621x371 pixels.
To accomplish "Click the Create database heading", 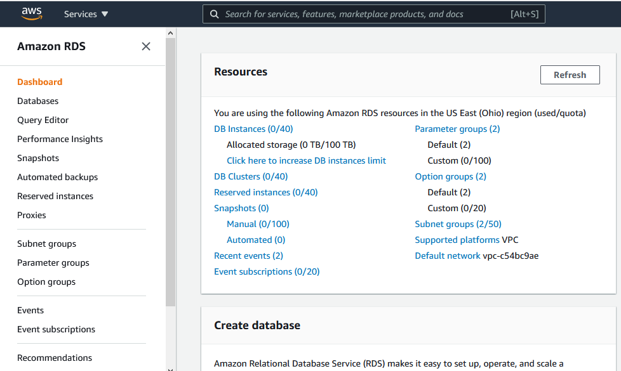I will (257, 325).
